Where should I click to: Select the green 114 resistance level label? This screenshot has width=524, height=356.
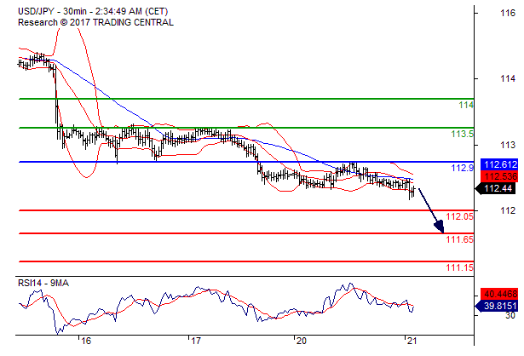[466, 105]
